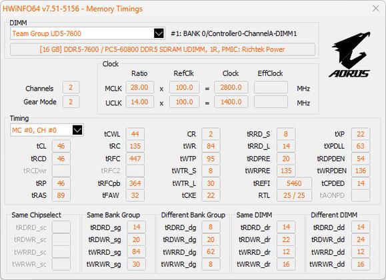The width and height of the screenshot is (386, 280).
Task: Click the Gear Mode value box
Action: pyautogui.click(x=71, y=102)
